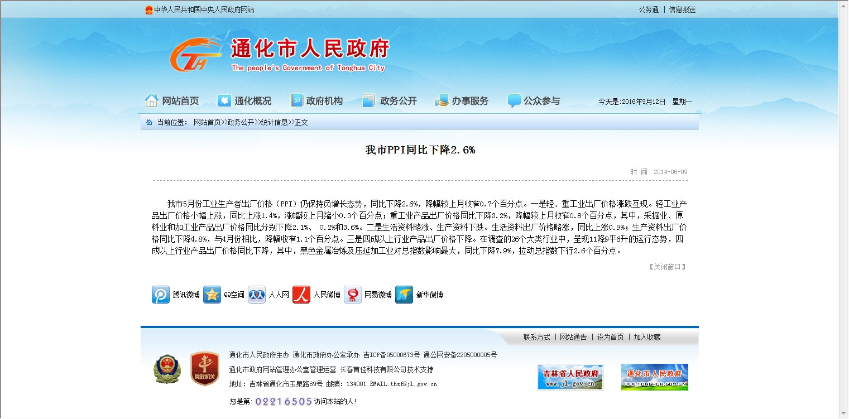Go to 办事服务 navigation item
The width and height of the screenshot is (849, 419).
(462, 101)
